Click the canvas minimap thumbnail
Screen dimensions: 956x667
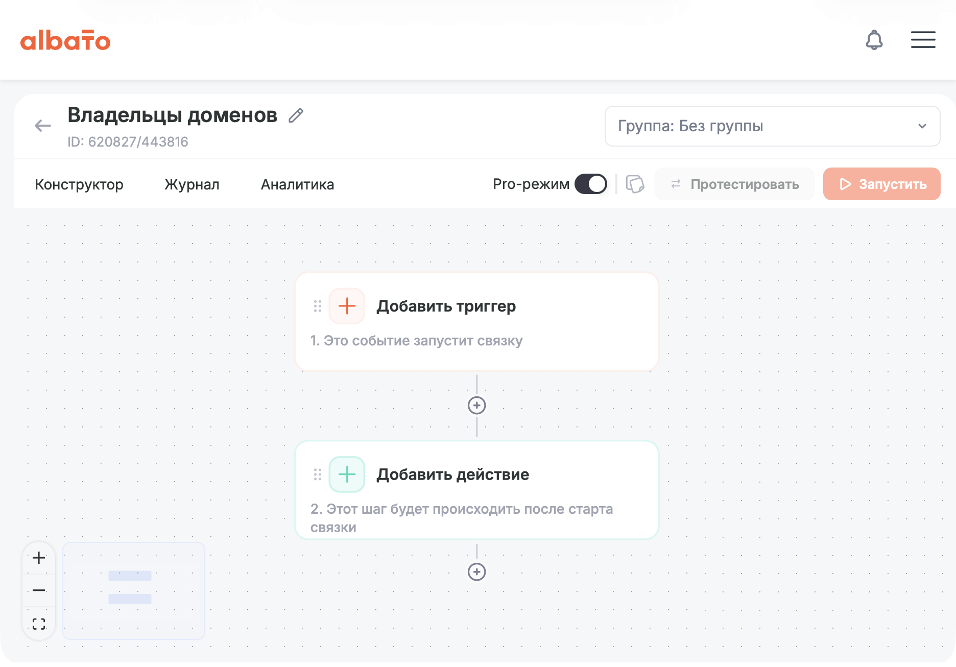pos(134,591)
